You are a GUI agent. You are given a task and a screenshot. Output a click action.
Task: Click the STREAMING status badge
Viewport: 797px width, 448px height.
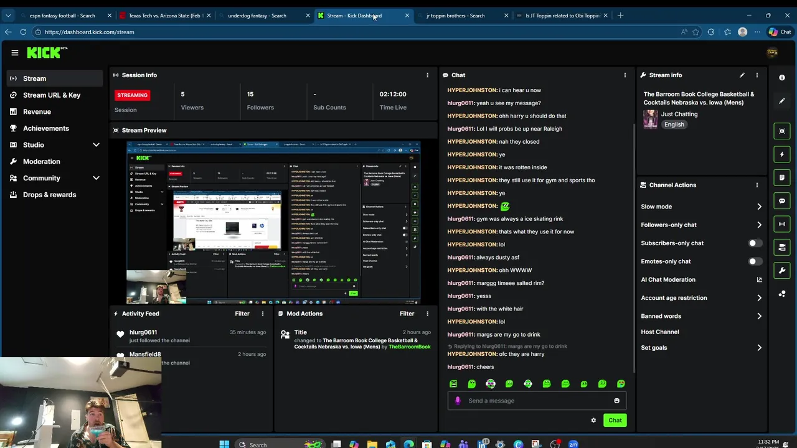132,95
